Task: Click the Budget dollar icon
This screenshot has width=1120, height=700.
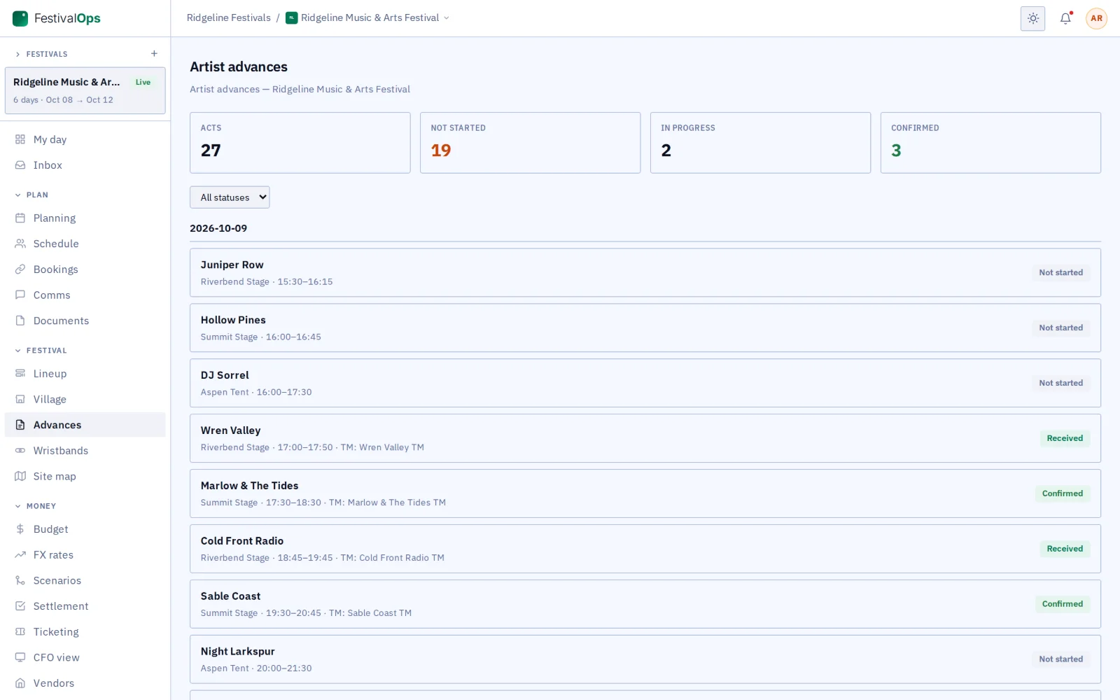Action: coord(20,529)
